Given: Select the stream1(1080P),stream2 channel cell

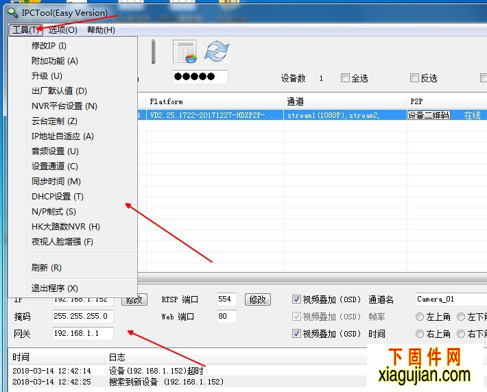Looking at the screenshot, I should [345, 115].
